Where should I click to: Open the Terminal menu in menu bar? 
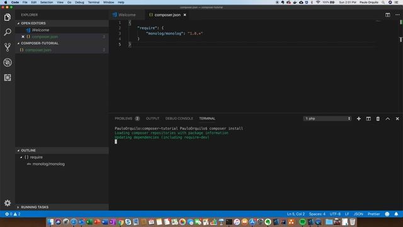(x=94, y=3)
